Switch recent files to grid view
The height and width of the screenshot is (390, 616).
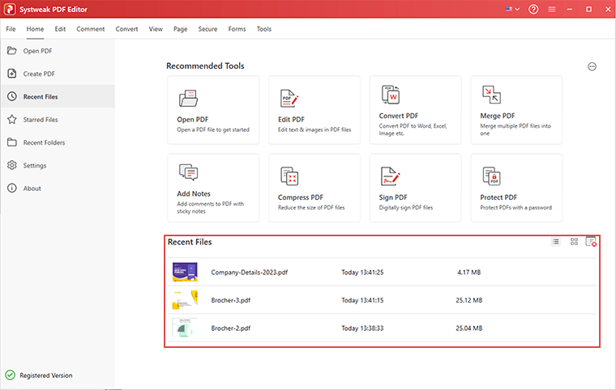click(574, 242)
